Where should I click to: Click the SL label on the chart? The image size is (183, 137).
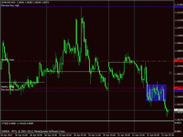tap(170, 73)
